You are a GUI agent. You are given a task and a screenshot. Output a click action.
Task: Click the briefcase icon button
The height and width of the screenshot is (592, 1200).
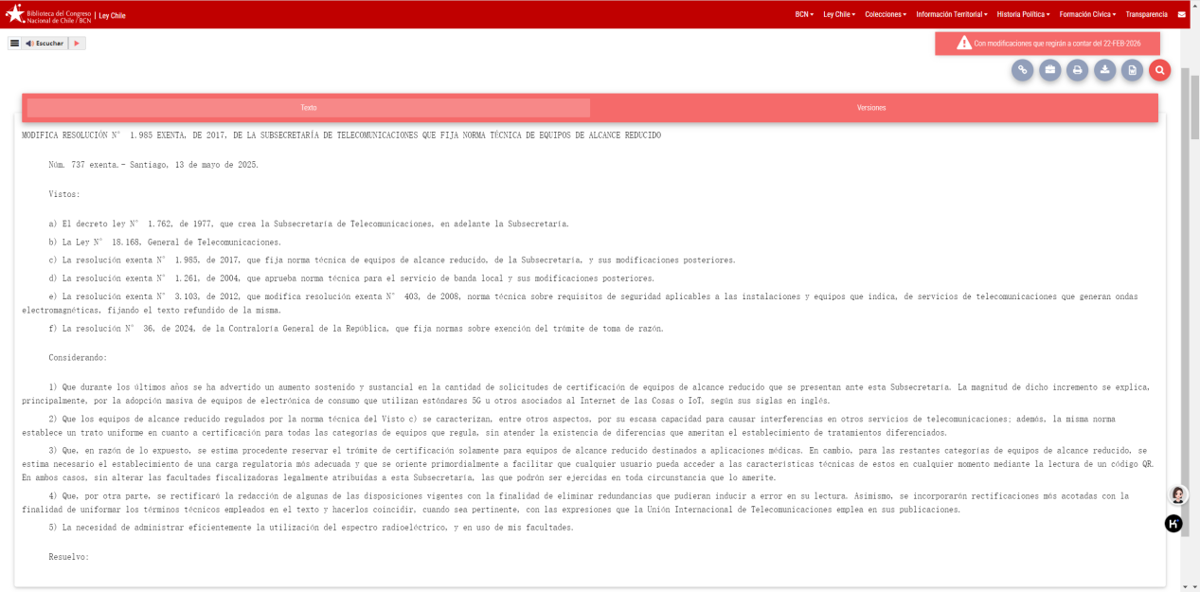pyautogui.click(x=1049, y=70)
